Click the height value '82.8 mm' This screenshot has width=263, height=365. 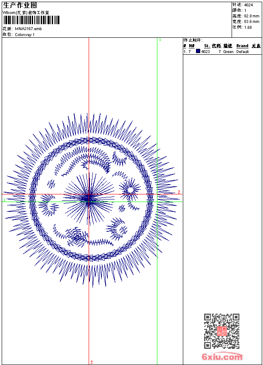tap(252, 16)
